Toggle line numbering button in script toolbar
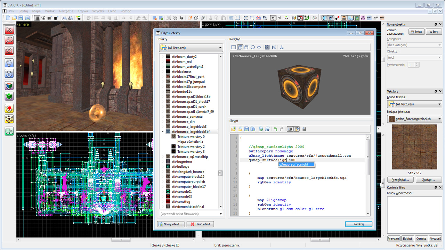This screenshot has width=445, height=250. pos(290,129)
